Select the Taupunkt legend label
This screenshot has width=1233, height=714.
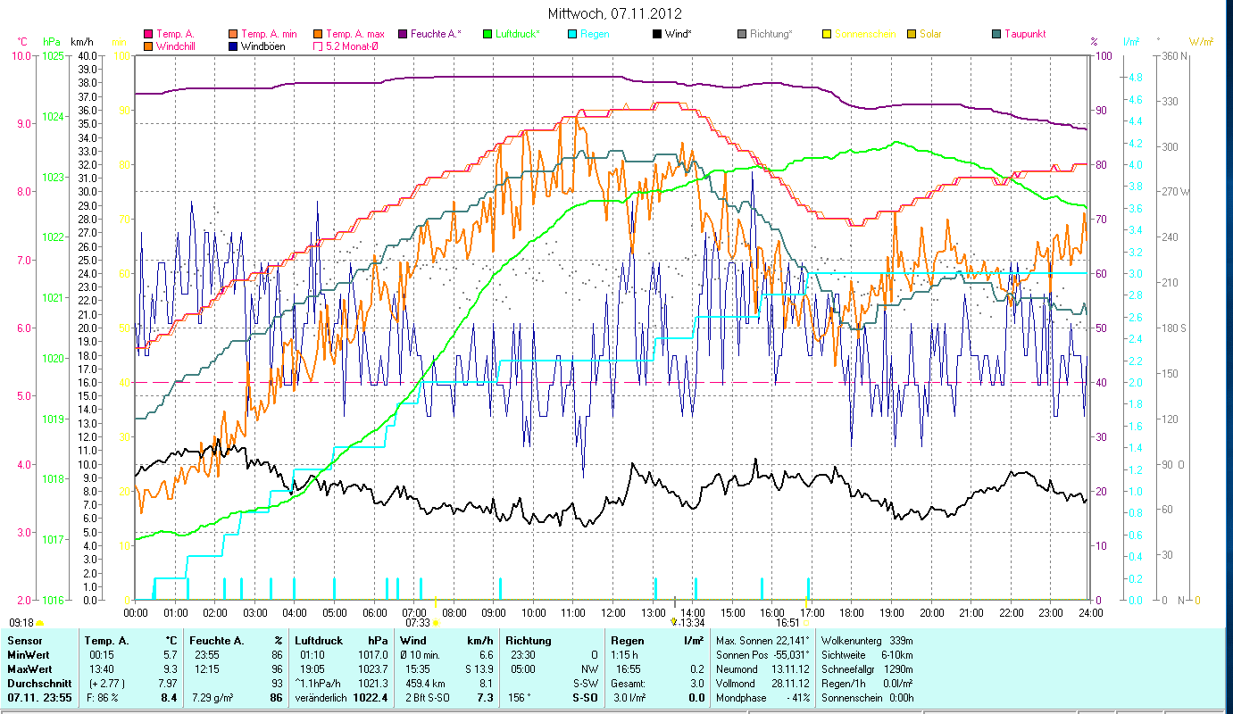click(1024, 35)
